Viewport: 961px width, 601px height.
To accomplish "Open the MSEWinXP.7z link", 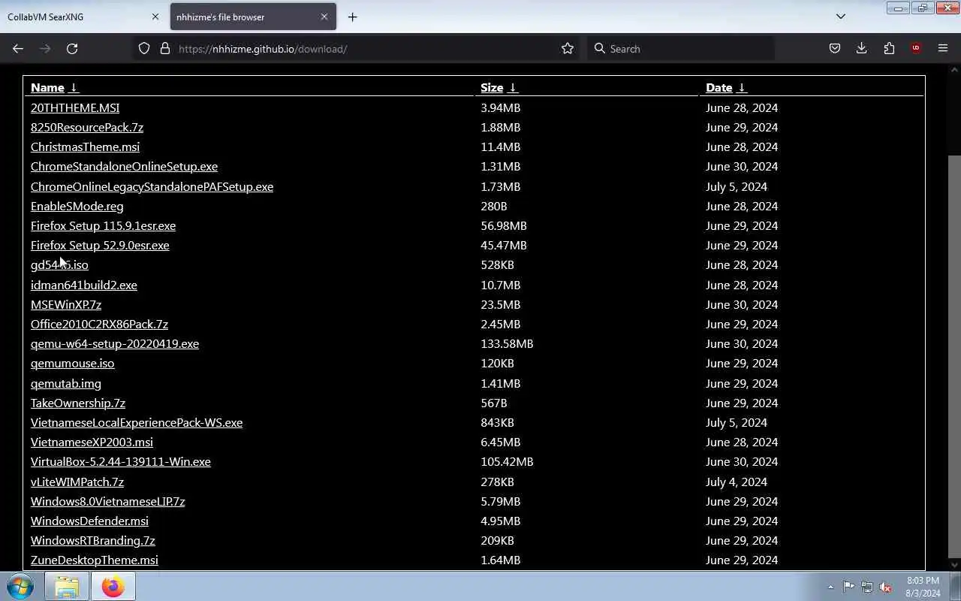I will (x=66, y=304).
